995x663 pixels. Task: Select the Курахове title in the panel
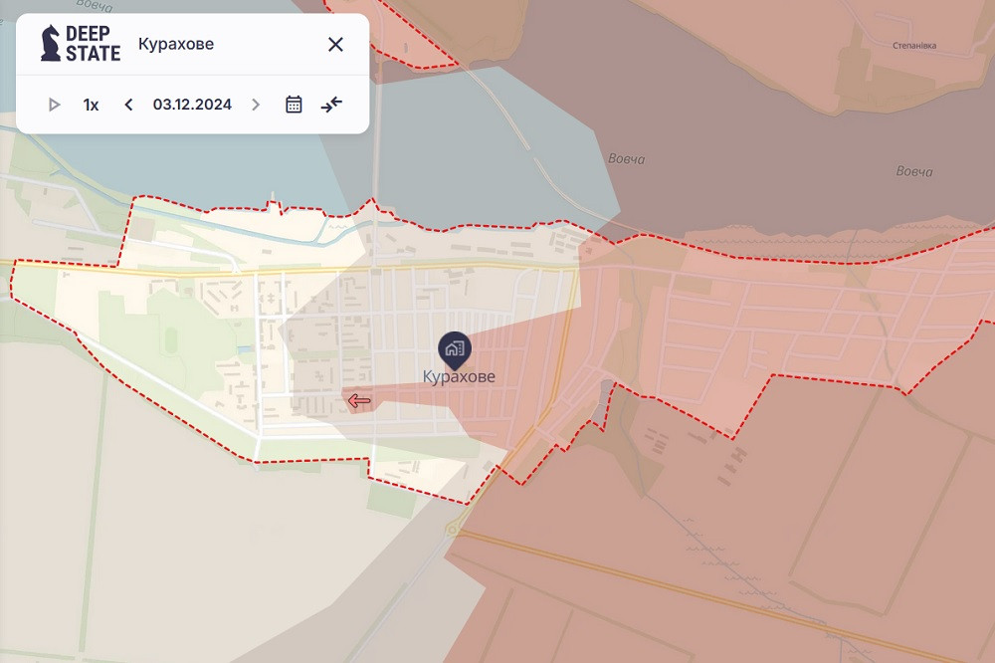point(175,44)
